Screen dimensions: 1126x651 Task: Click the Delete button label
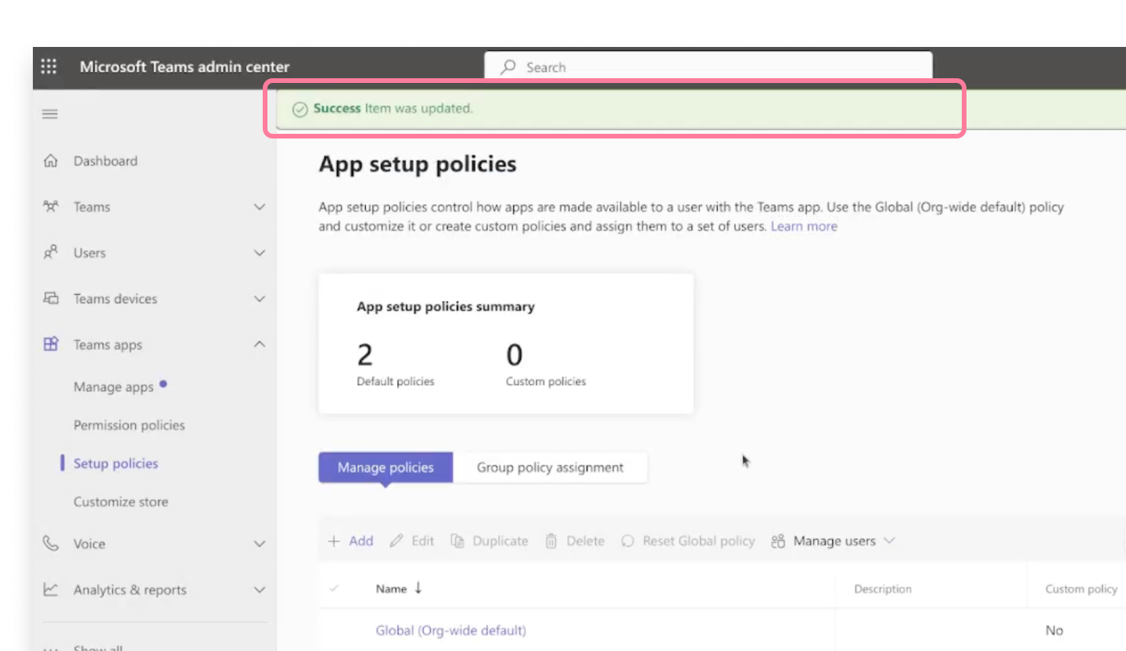pyautogui.click(x=586, y=541)
